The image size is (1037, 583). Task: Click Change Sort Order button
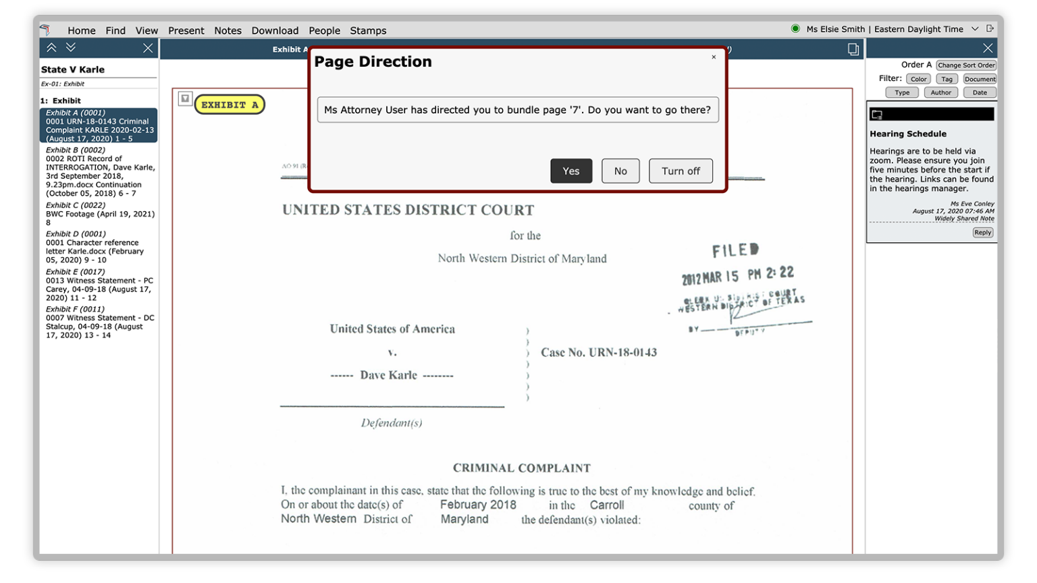[x=966, y=65]
